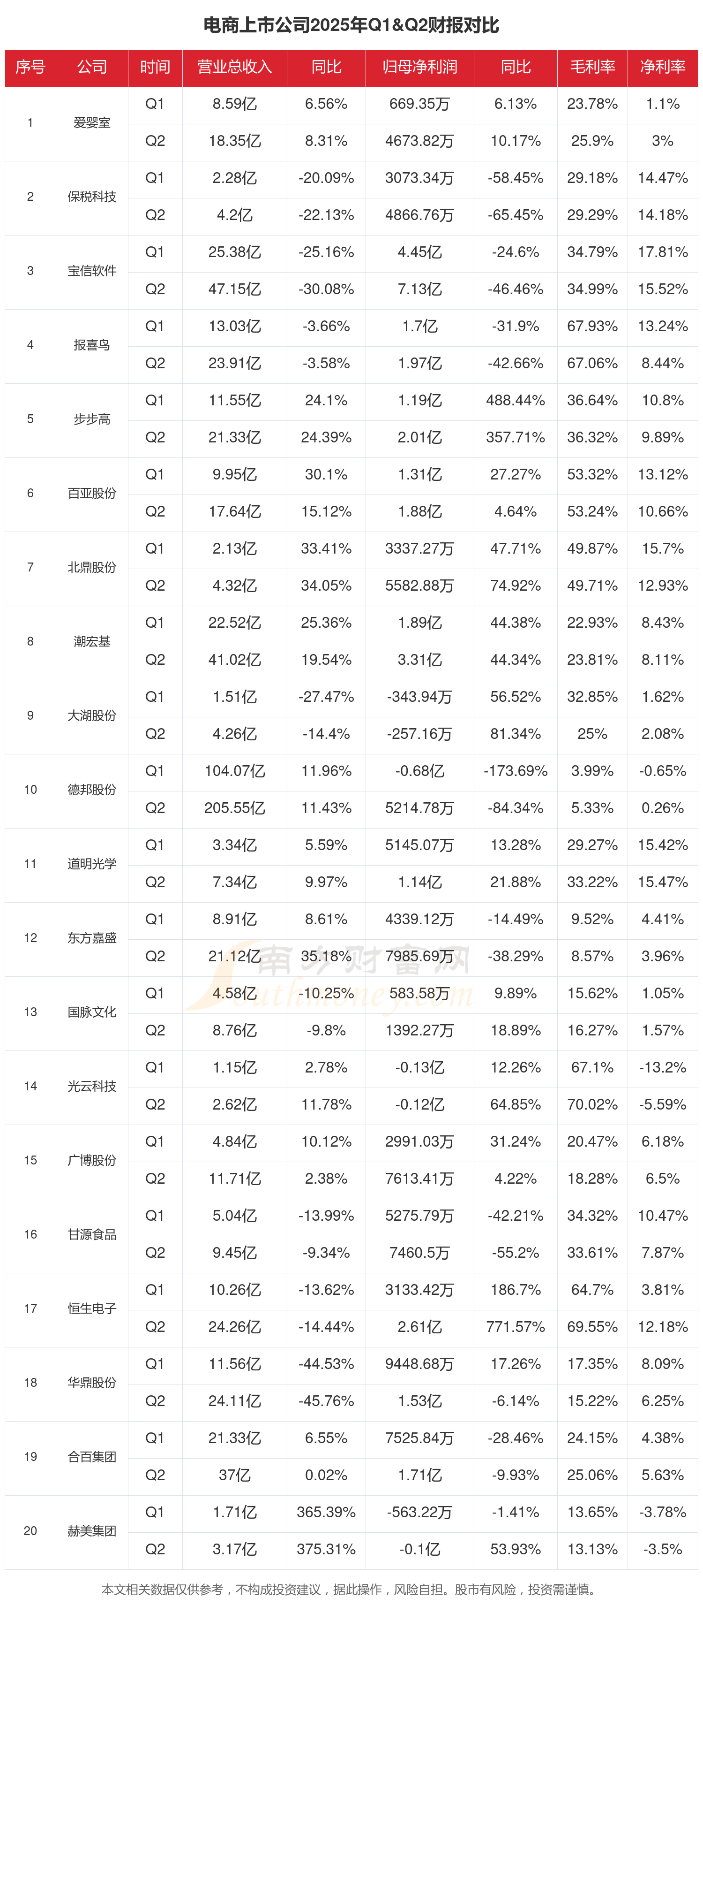Select the 104.07亿 revenue cell
Viewport: 703px width, 1879px height.
pyautogui.click(x=234, y=771)
